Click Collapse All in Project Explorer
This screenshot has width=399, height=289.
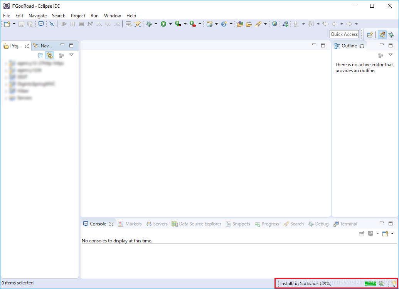[x=41, y=55]
